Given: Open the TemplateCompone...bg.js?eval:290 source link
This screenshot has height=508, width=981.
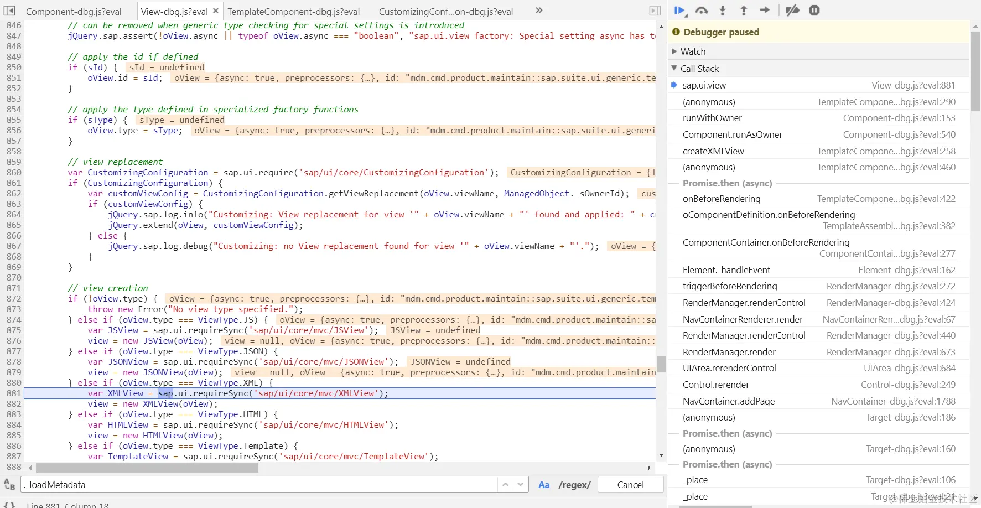Looking at the screenshot, I should [x=886, y=102].
